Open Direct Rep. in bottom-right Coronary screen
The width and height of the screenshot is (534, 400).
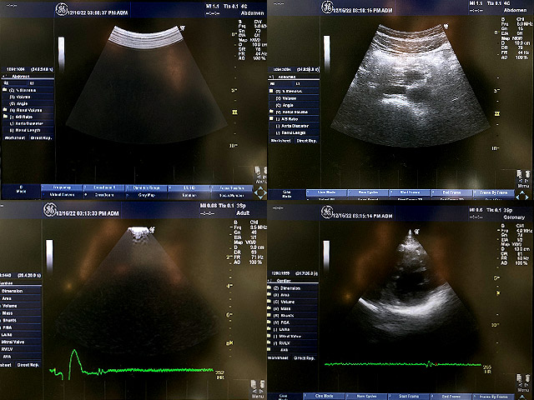305,357
